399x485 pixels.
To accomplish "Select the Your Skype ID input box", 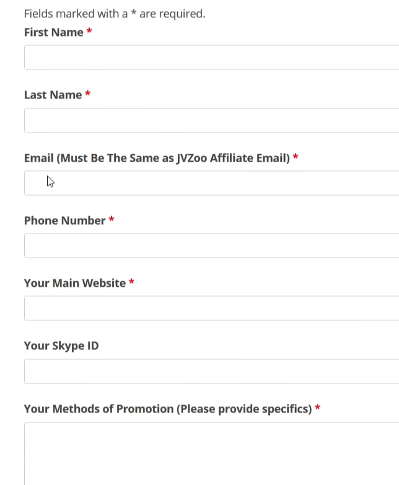I will point(211,371).
